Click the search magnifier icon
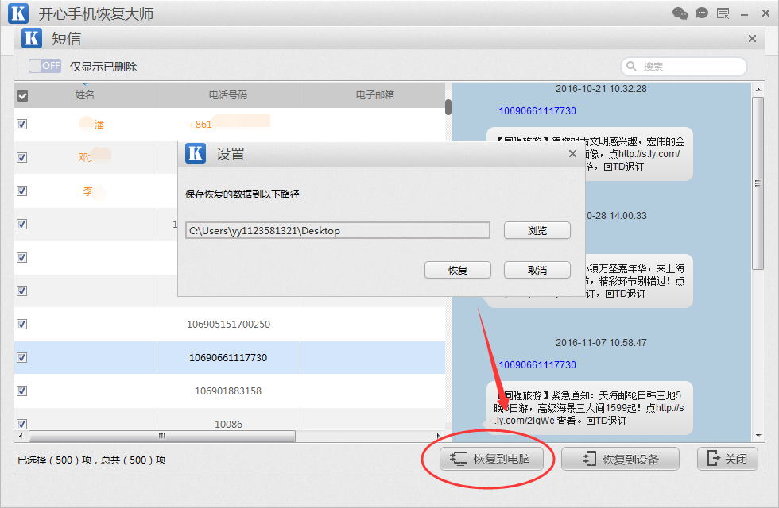 pyautogui.click(x=631, y=66)
